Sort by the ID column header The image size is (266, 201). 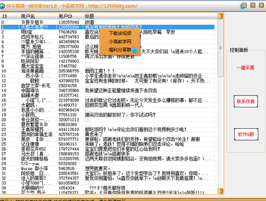pos(10,16)
